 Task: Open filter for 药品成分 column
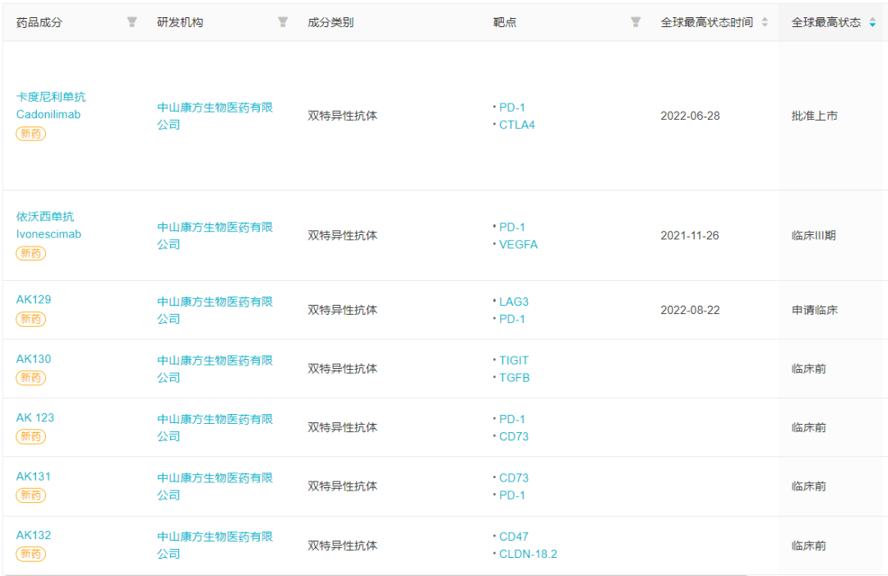[x=132, y=22]
